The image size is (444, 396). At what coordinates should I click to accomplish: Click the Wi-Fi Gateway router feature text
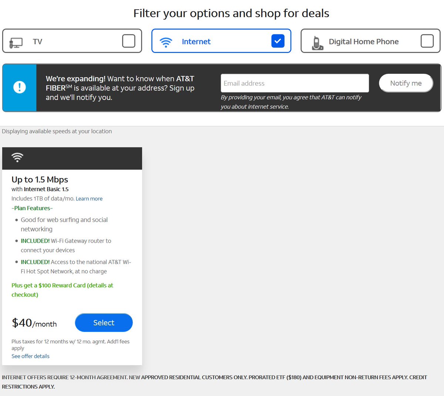tap(66, 246)
